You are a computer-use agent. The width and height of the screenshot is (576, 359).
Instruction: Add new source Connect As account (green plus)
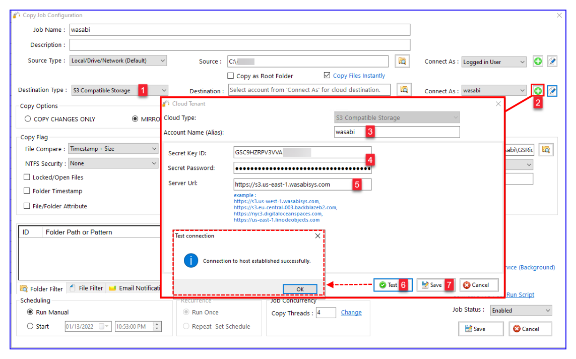538,62
